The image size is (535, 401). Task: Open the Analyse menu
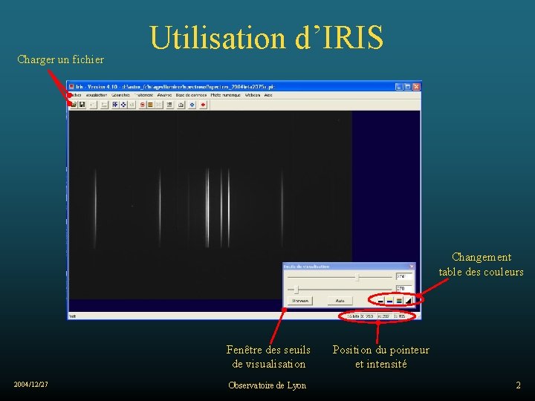pos(164,95)
